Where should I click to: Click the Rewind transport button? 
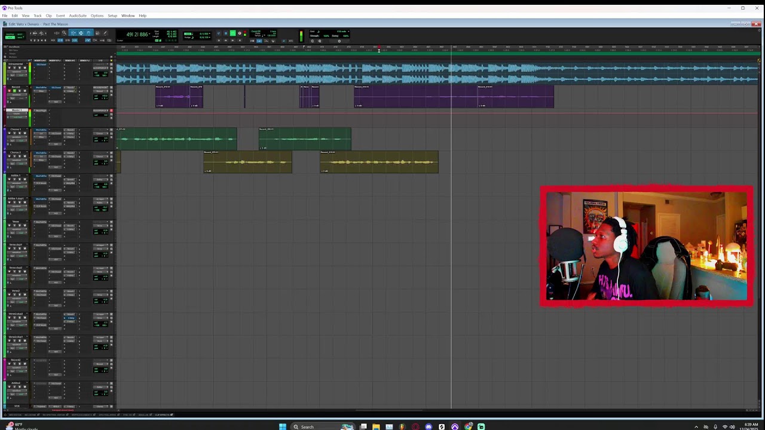click(225, 40)
